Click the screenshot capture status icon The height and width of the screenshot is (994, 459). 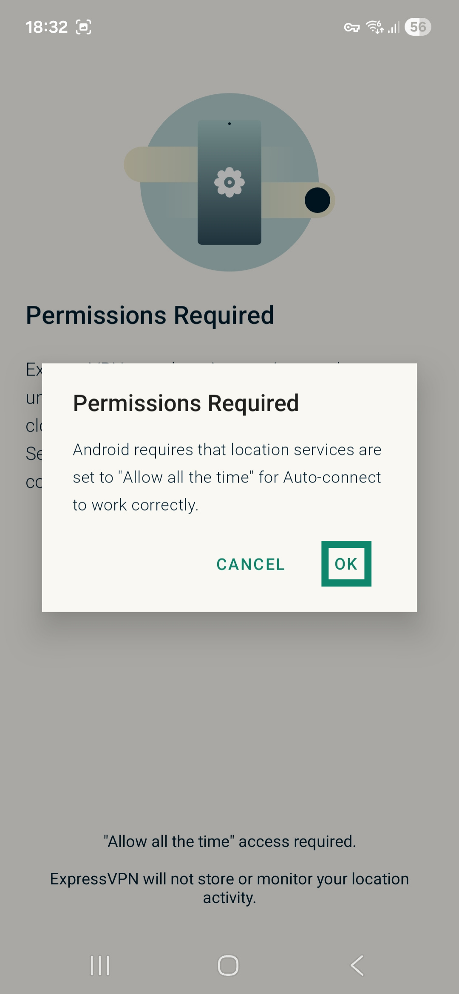pos(83,27)
